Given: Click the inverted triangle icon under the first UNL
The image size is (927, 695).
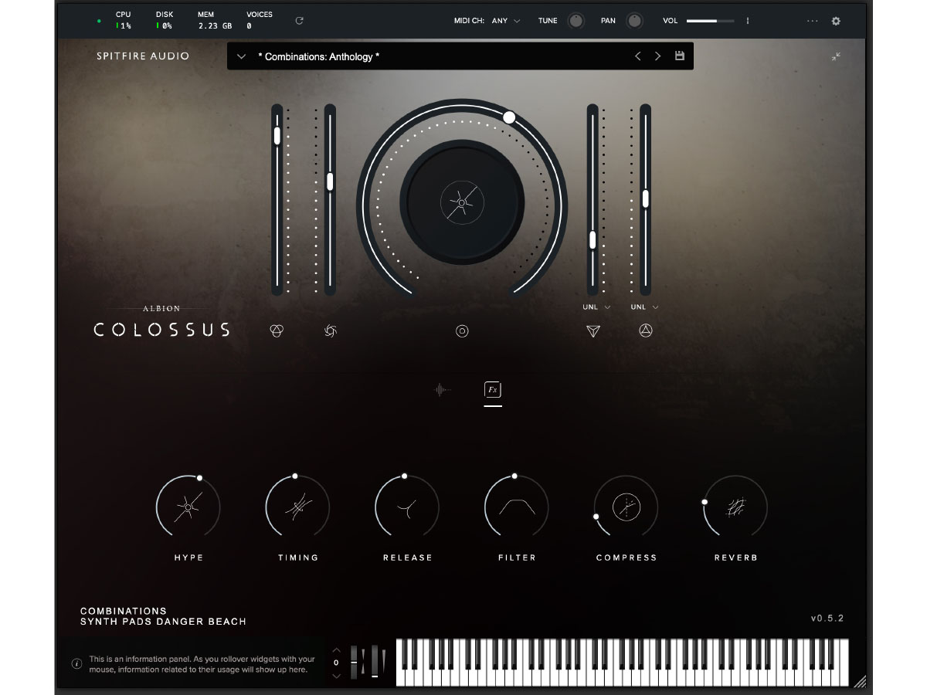Looking at the screenshot, I should point(593,331).
